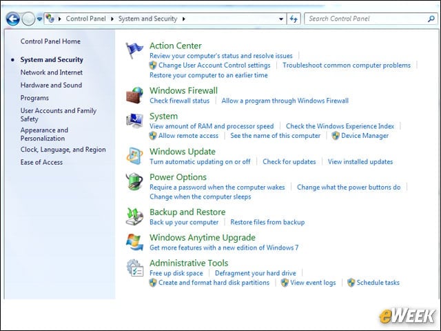441x331 pixels.
Task: Click the Power Options battery icon
Action: (x=134, y=181)
